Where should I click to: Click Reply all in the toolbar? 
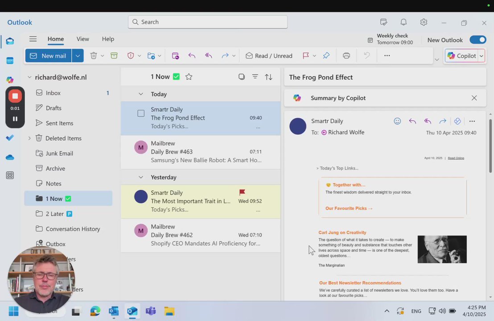(208, 56)
